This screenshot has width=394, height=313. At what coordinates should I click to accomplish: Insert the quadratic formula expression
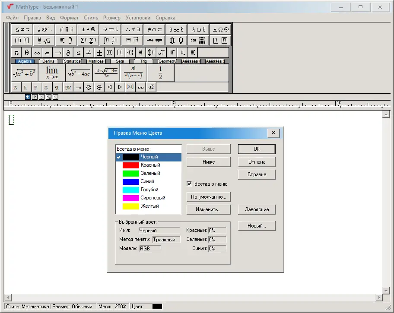point(106,73)
